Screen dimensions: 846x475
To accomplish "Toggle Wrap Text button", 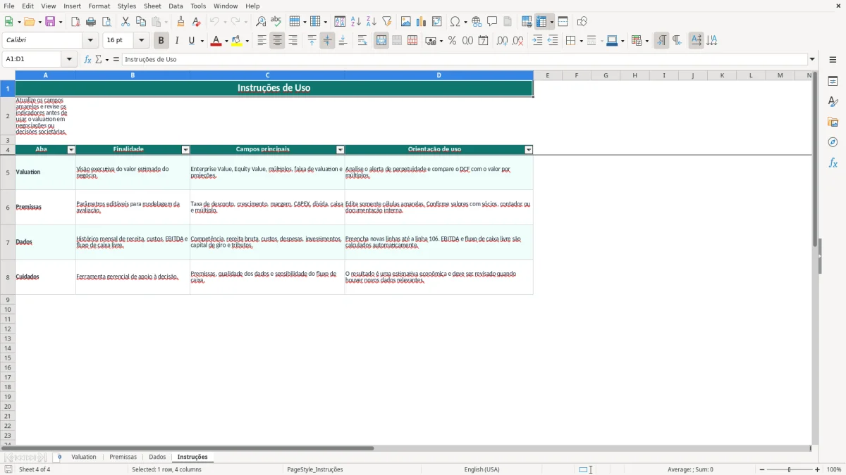I will 362,41.
